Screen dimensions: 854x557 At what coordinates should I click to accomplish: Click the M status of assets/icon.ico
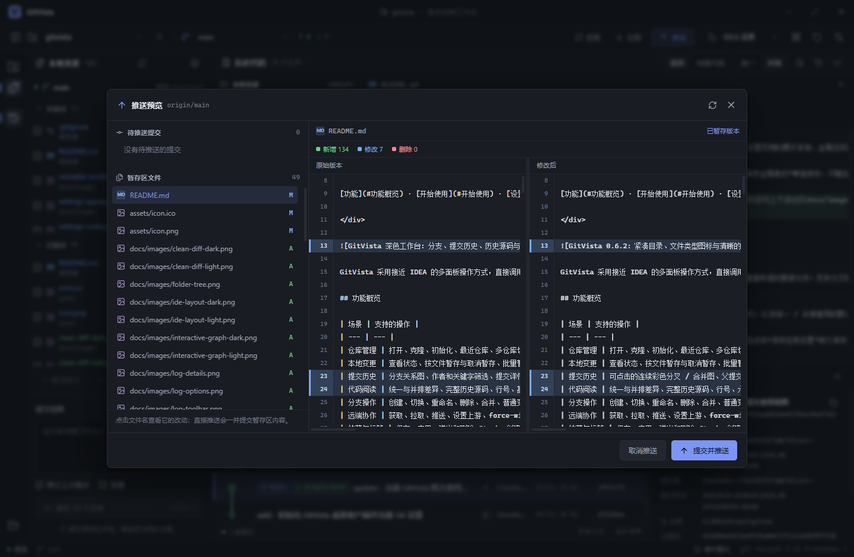tap(291, 213)
